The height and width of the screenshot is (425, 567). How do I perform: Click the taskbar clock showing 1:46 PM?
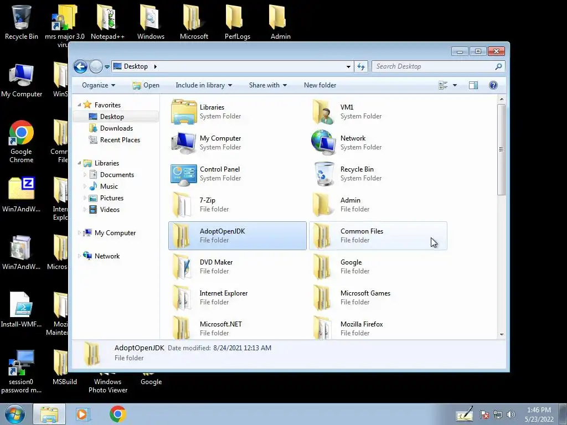(x=539, y=414)
